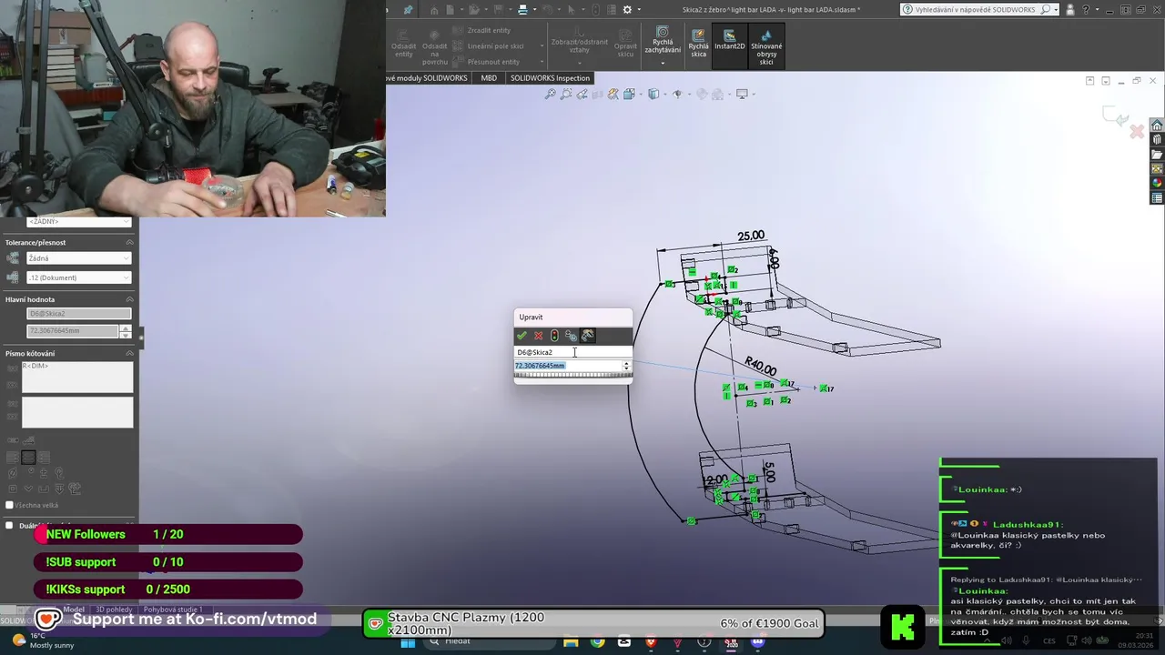
Task: Click the 25,00 dimension in the sketch
Action: click(x=751, y=236)
